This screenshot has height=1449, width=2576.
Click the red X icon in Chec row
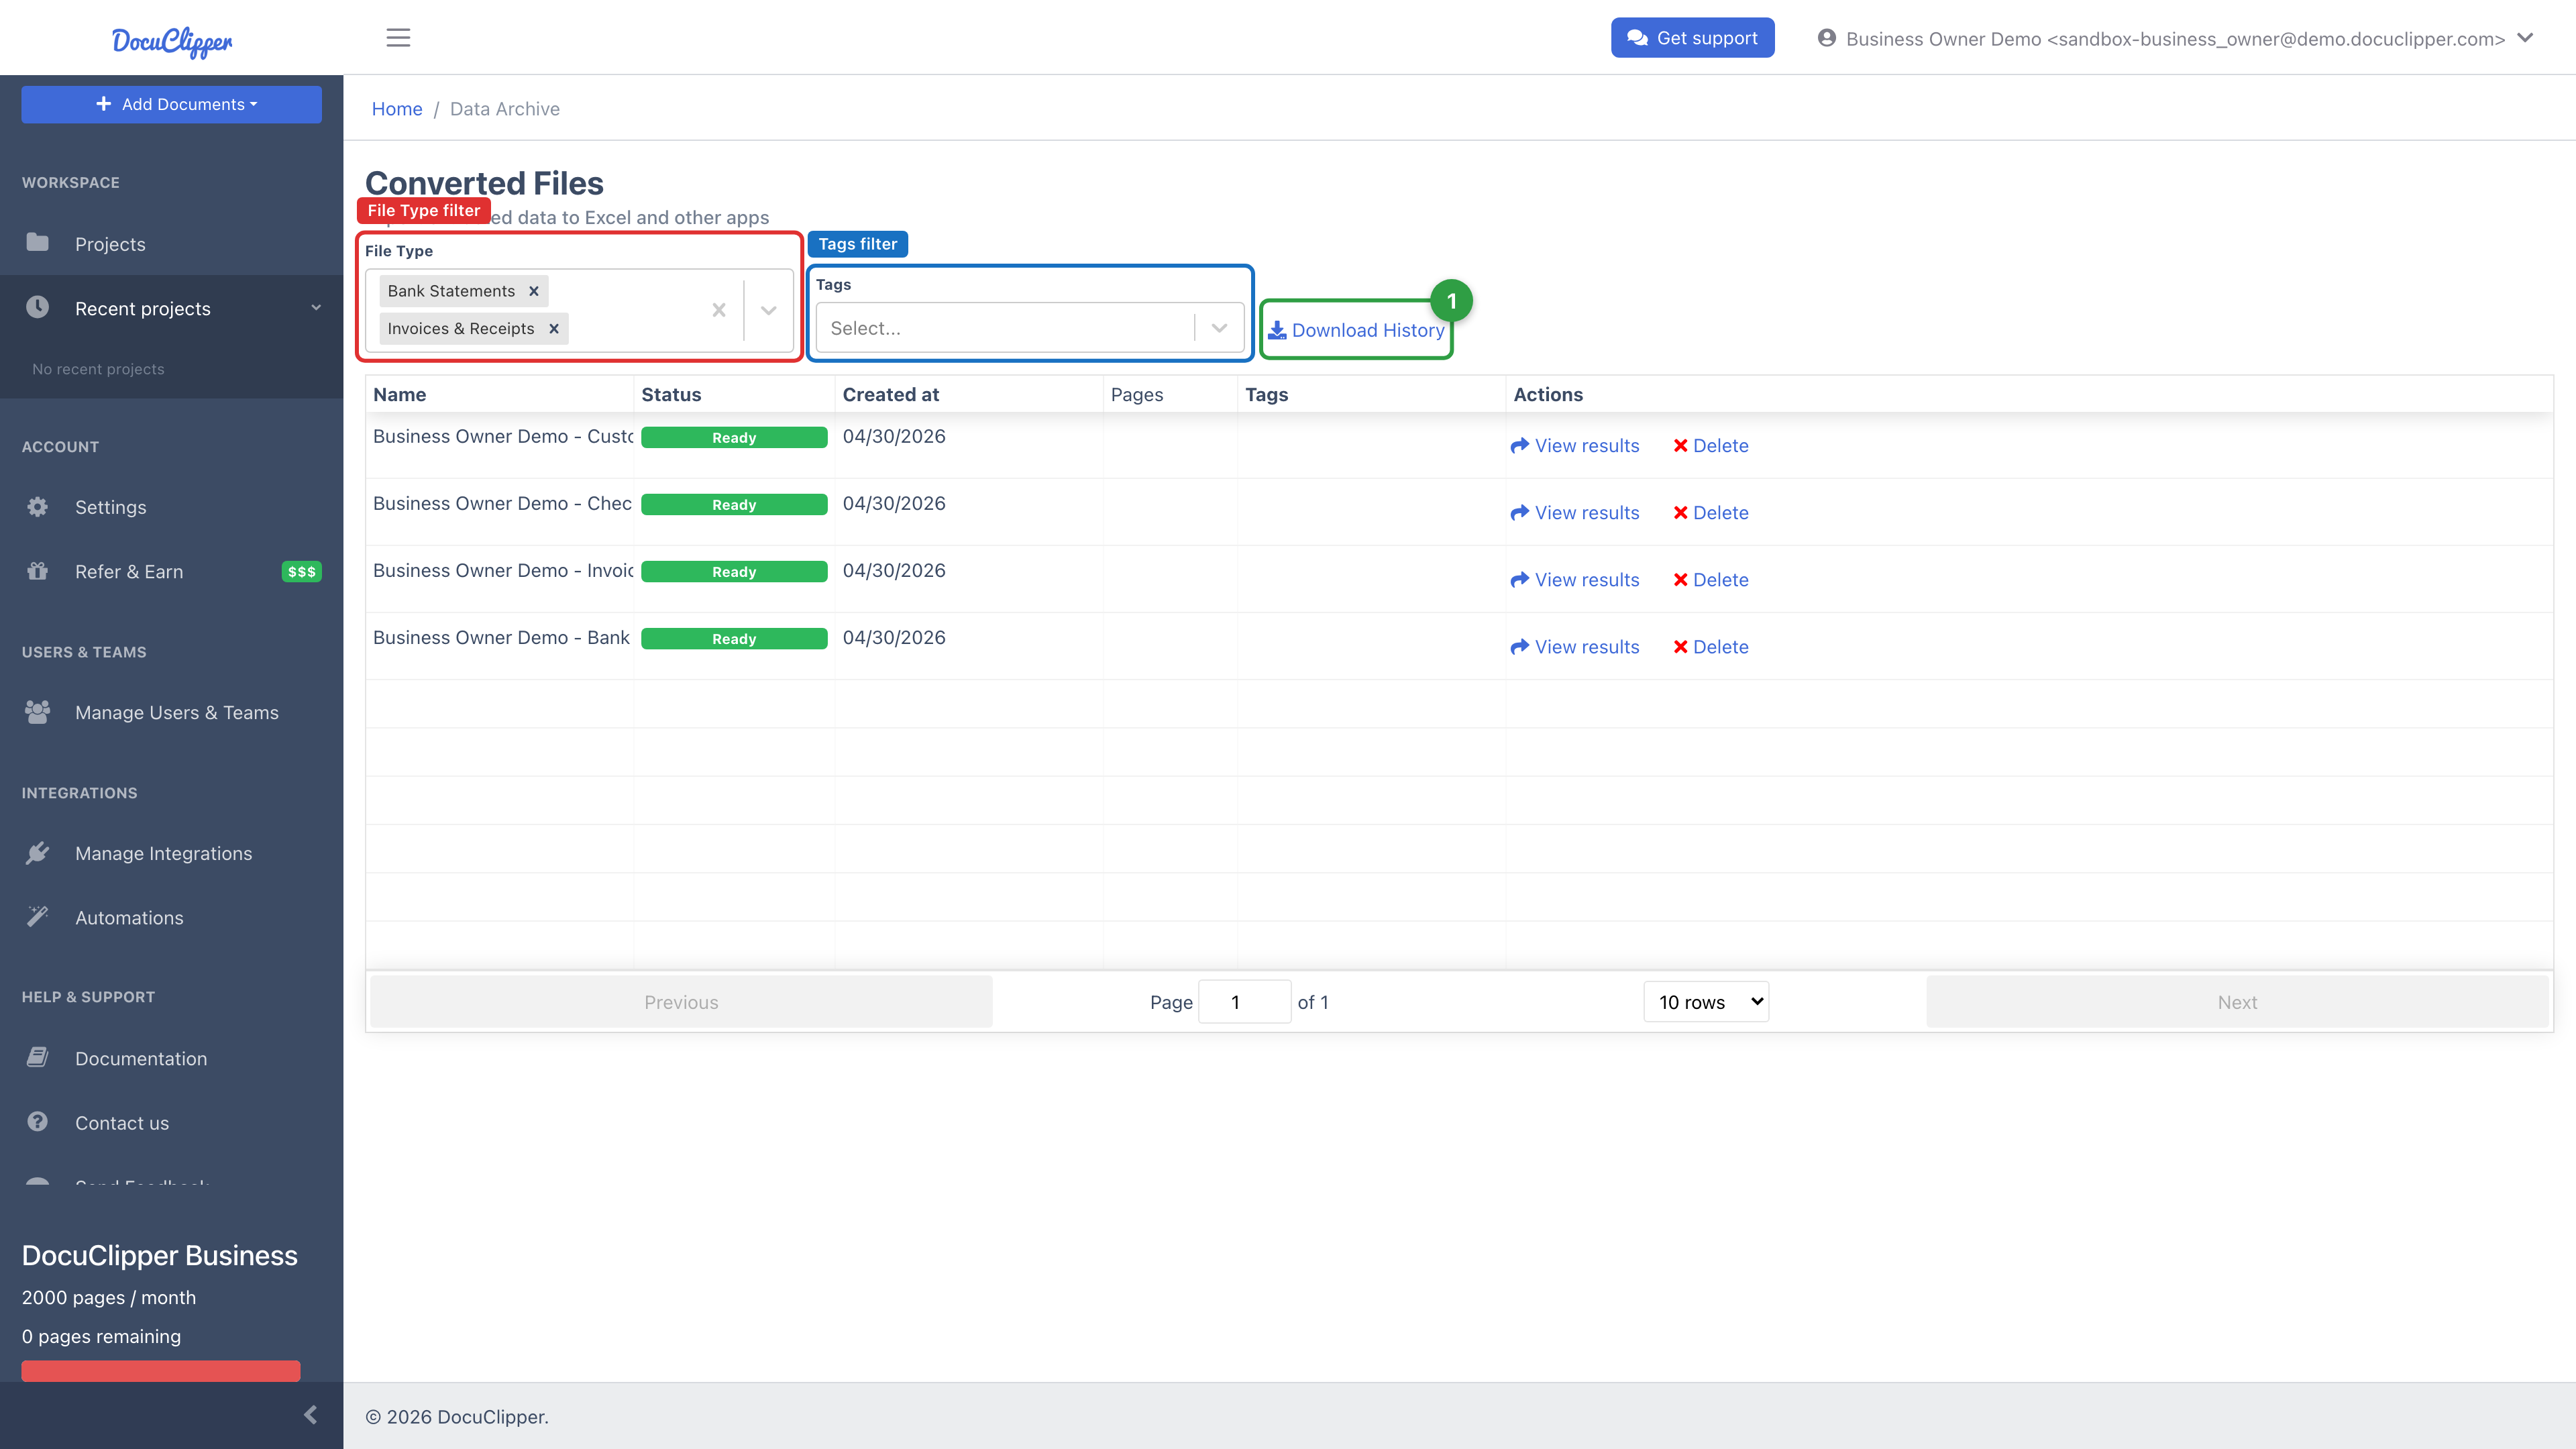pos(1681,512)
